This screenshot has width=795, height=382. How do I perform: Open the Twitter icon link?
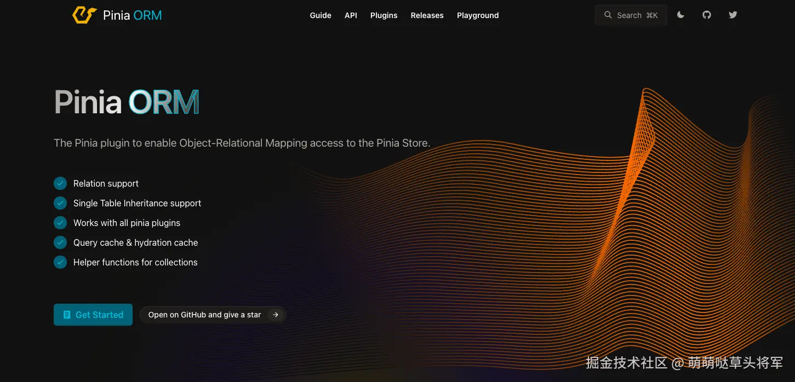733,15
